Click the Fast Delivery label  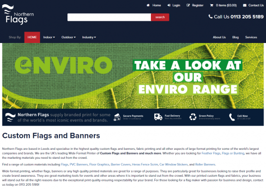[172, 116]
